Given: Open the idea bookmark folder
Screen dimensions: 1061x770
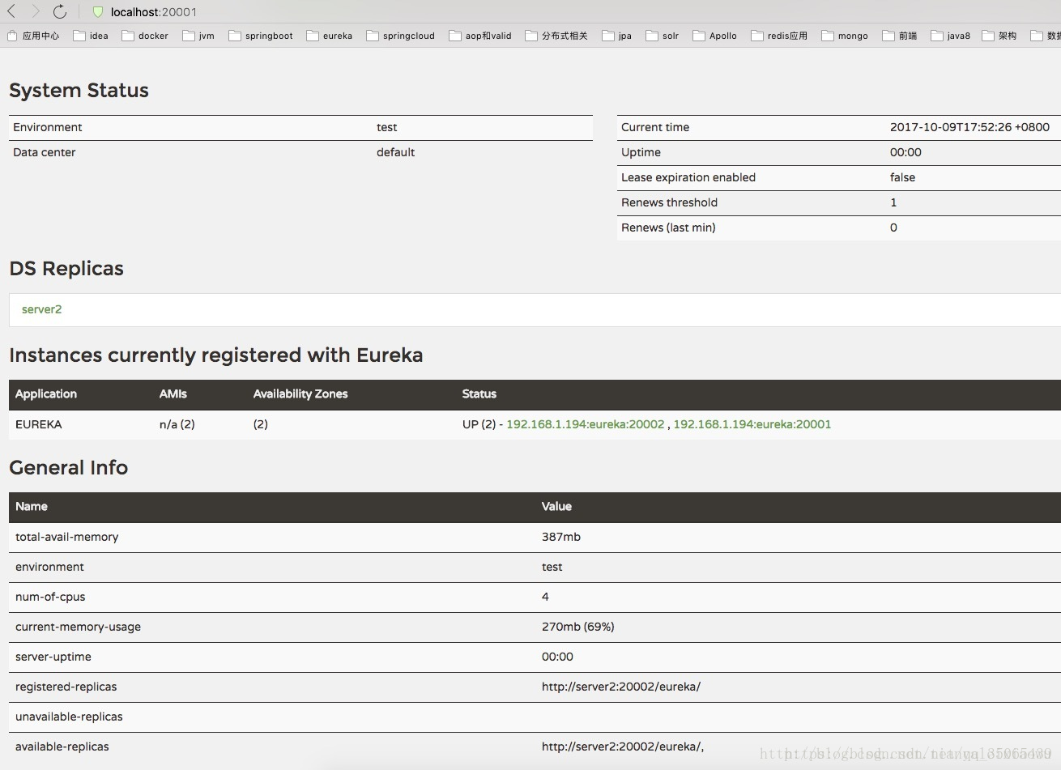Looking at the screenshot, I should [91, 36].
